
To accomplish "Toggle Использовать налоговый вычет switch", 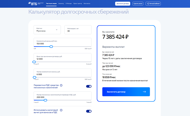I will 89,111.
